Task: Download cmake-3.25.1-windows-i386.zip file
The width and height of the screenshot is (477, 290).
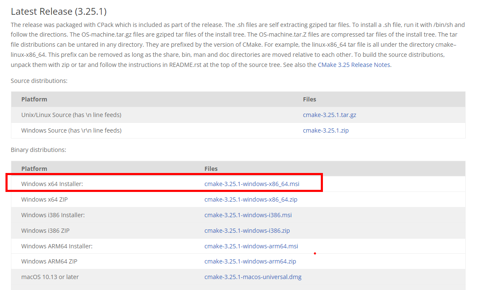Action: [247, 230]
